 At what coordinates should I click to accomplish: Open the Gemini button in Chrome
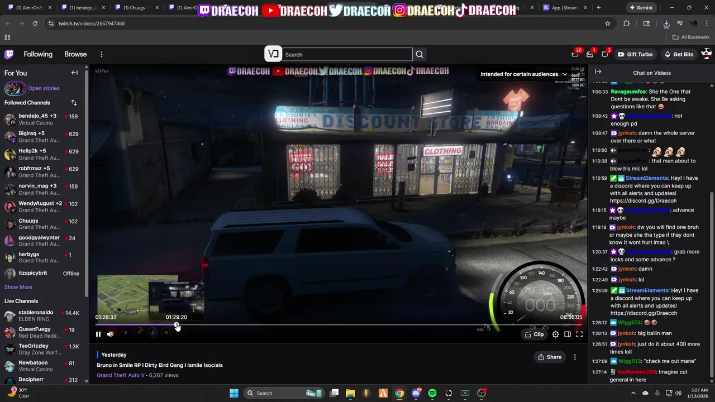pos(641,8)
